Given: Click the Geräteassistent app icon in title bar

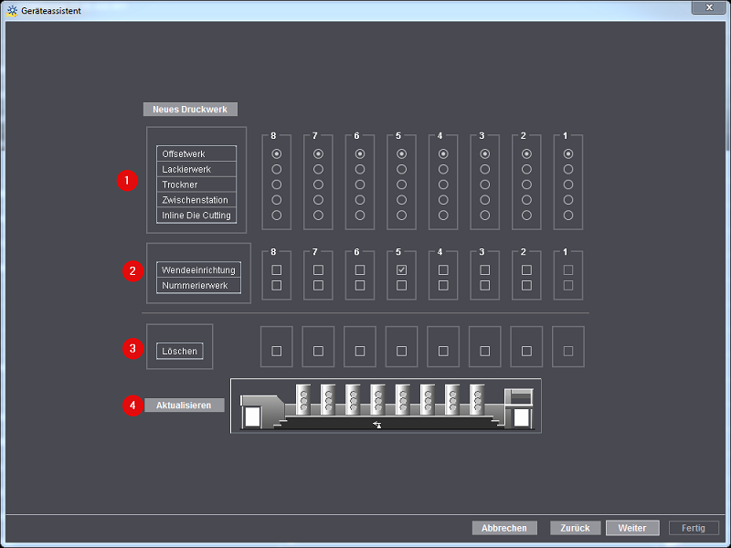Looking at the screenshot, I should [12, 9].
